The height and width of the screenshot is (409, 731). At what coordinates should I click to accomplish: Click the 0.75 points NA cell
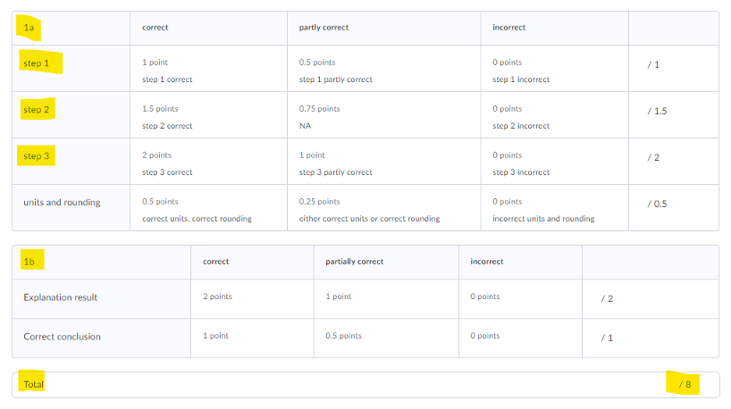coord(383,116)
